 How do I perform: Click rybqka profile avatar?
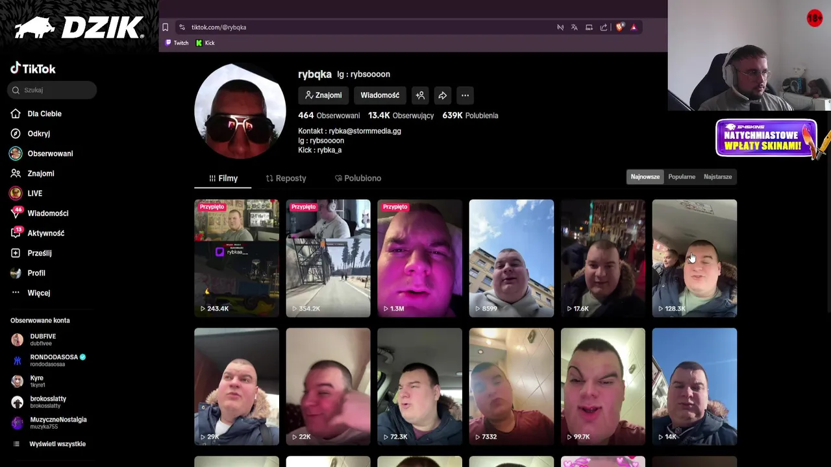click(240, 111)
